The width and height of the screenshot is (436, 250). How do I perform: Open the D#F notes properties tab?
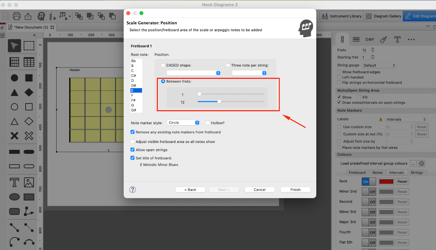tap(370, 39)
